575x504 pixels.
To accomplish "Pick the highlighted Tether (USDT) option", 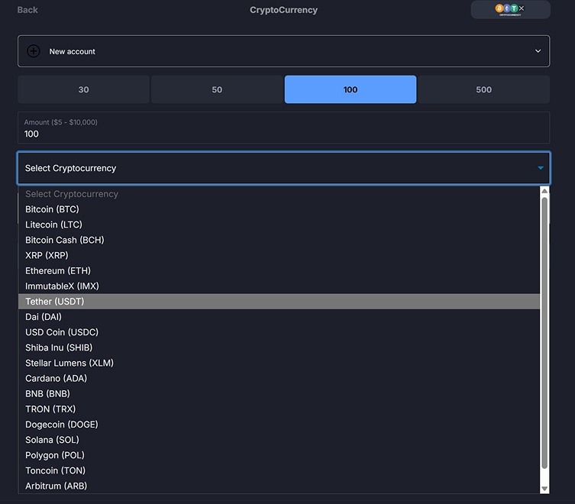I will tap(279, 302).
